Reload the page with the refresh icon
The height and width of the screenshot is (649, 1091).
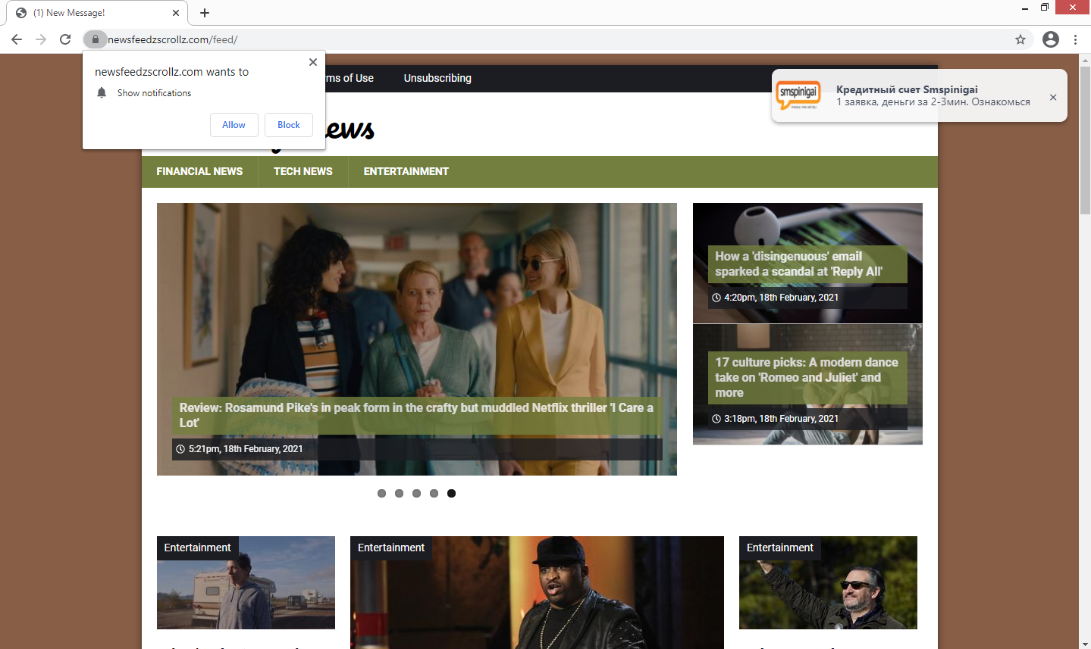coord(65,39)
